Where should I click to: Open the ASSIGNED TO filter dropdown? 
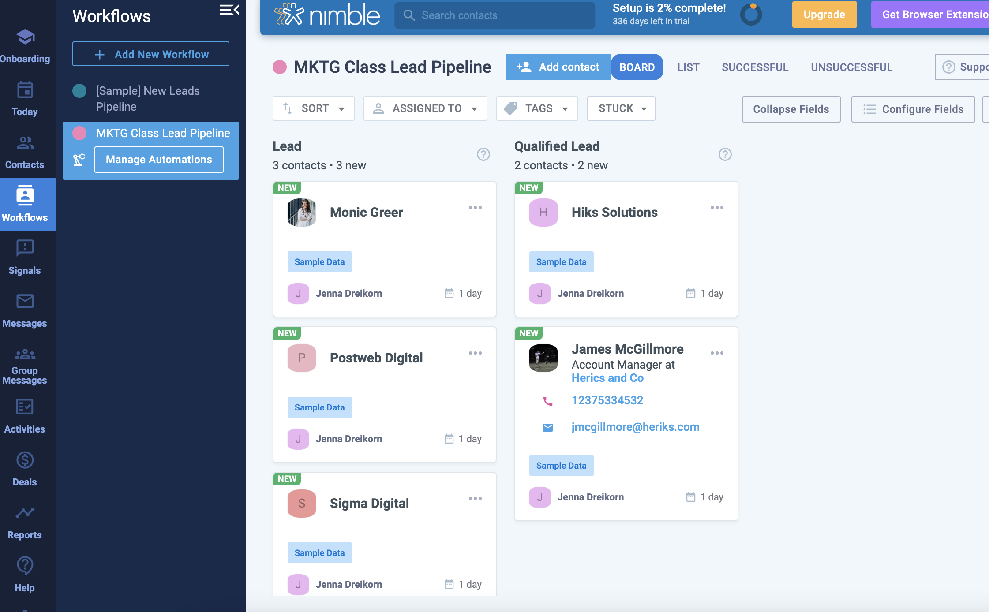click(x=425, y=108)
